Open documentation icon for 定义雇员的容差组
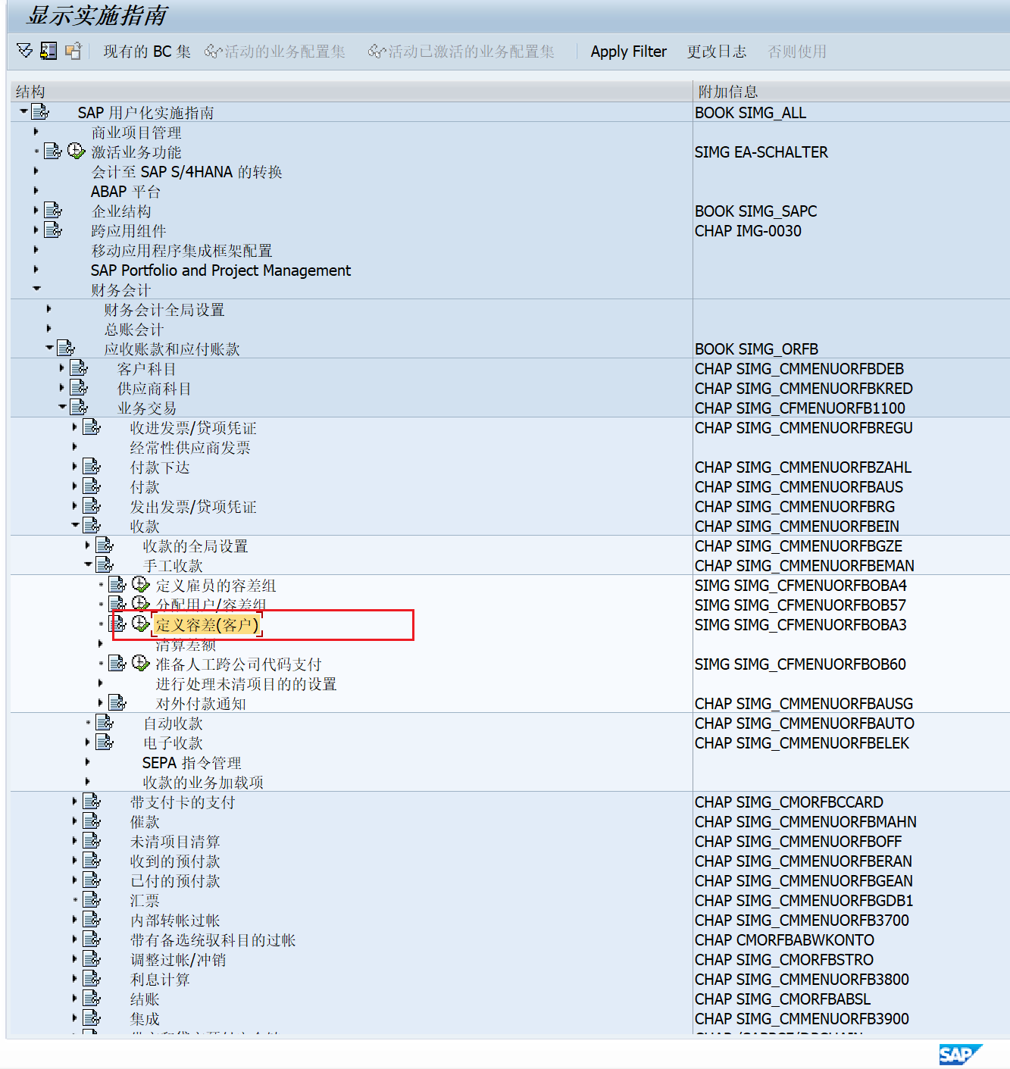Viewport: 1010px width, 1069px height. [117, 585]
